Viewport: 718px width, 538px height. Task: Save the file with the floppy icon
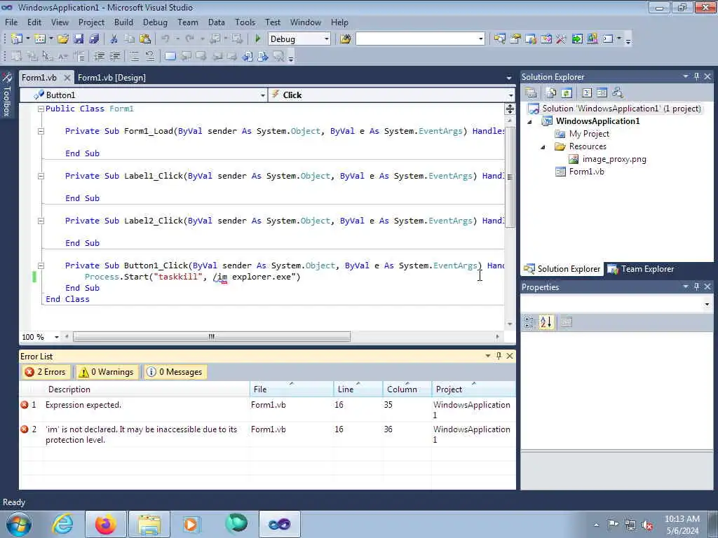click(x=79, y=39)
